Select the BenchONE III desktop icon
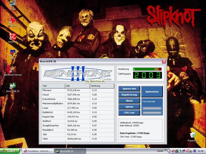Image resolution: width=206 pixels, height=154 pixels. pyautogui.click(x=13, y=88)
